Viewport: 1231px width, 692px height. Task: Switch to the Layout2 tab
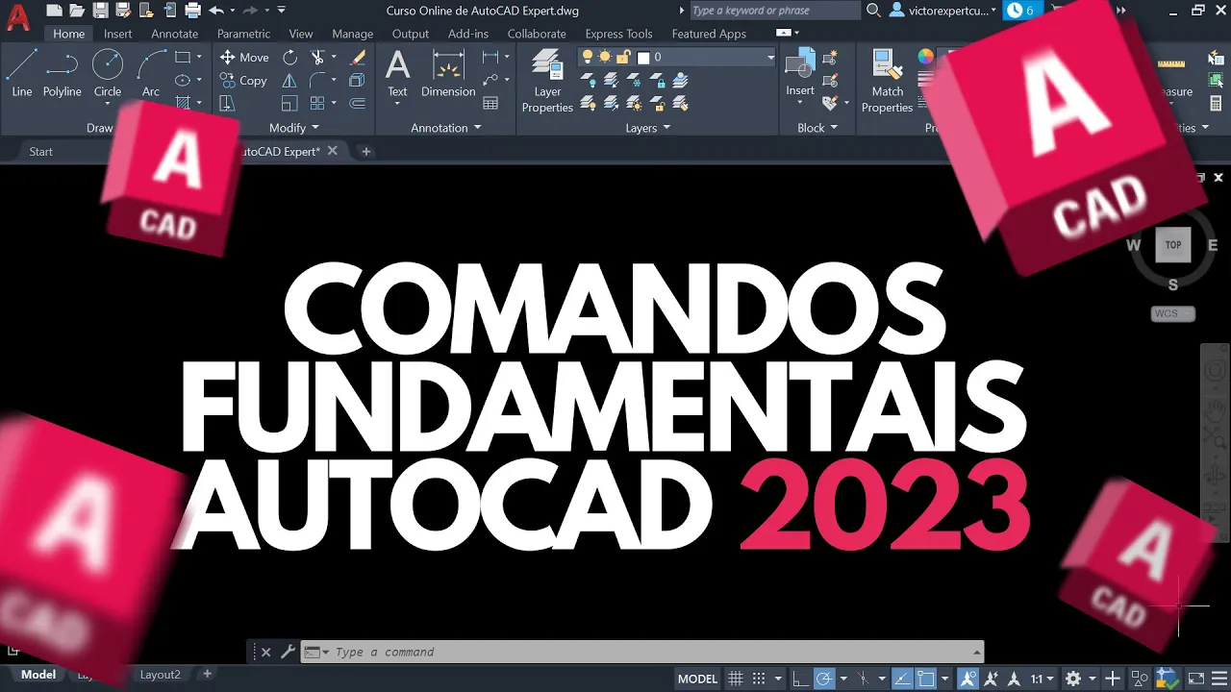click(160, 675)
